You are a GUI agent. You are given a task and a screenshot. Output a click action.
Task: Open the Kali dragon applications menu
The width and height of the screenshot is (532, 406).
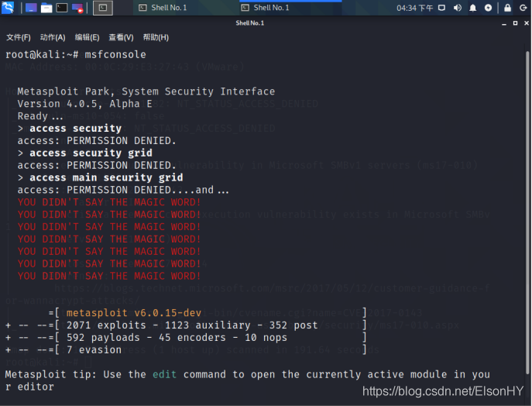point(8,8)
